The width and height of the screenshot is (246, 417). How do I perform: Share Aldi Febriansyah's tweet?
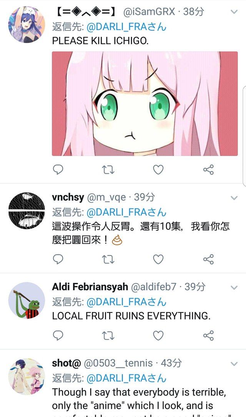[x=208, y=336]
